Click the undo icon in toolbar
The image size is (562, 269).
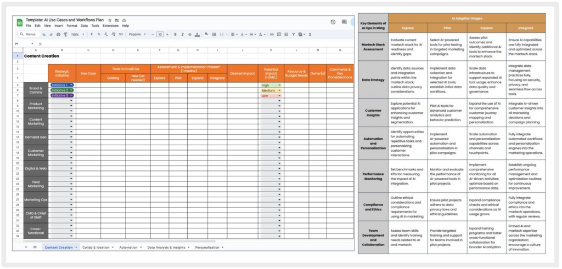[x=44, y=34]
